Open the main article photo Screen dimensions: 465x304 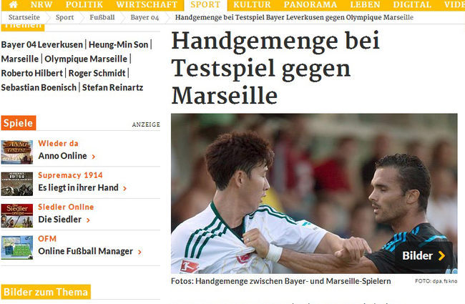pyautogui.click(x=314, y=193)
